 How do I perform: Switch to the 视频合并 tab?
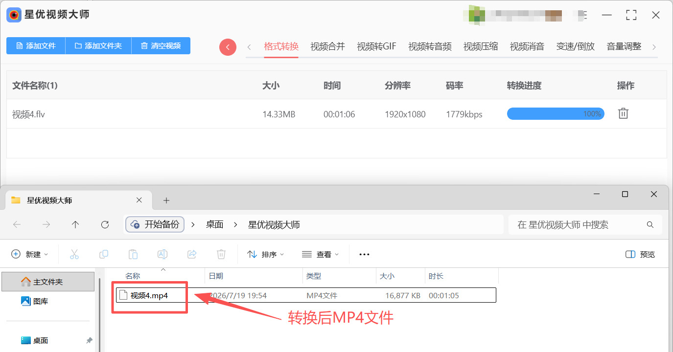tap(328, 46)
